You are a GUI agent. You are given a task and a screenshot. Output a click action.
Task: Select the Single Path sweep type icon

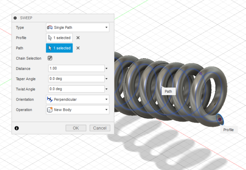[x=50, y=27]
